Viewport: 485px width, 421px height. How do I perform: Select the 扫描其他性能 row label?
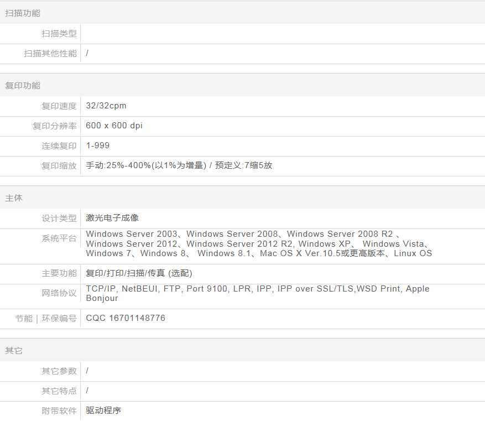click(x=50, y=54)
